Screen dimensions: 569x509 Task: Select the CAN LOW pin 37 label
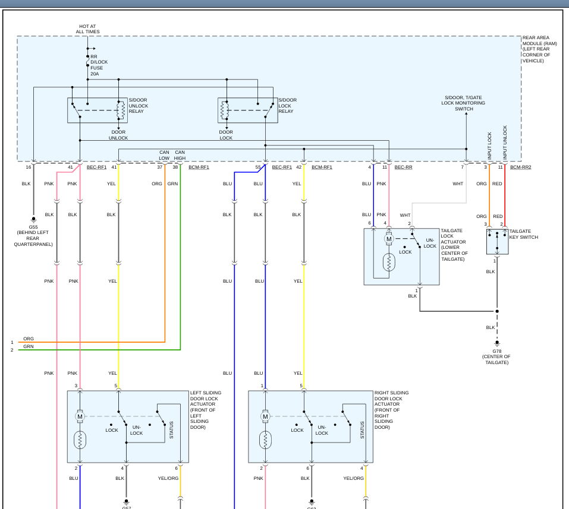point(163,156)
